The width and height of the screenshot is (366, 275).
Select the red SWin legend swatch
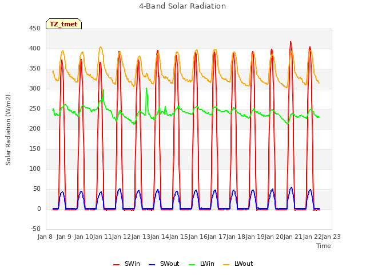pyautogui.click(x=116, y=265)
